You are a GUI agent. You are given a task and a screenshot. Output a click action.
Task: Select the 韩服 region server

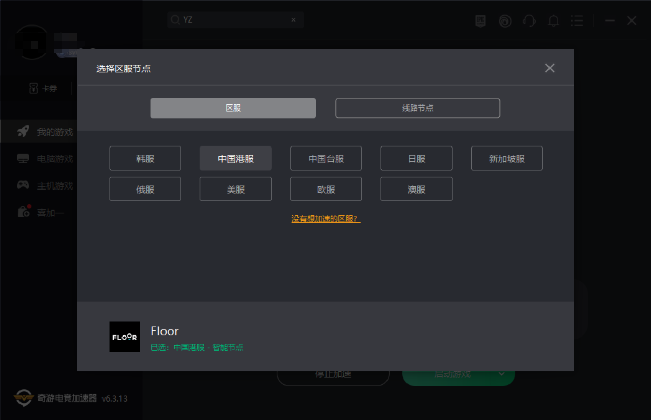(145, 158)
